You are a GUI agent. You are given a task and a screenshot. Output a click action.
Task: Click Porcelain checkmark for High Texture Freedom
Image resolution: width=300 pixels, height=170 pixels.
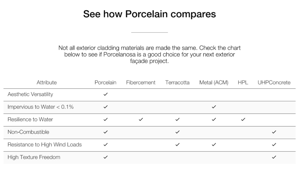[105, 157]
